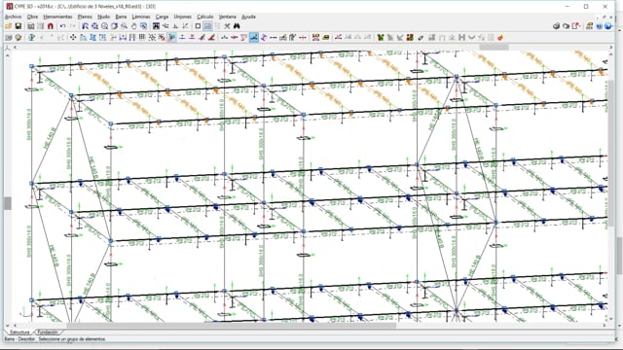623x350 pixels.
Task: Open file with the yellow folder icon
Action: (8, 26)
